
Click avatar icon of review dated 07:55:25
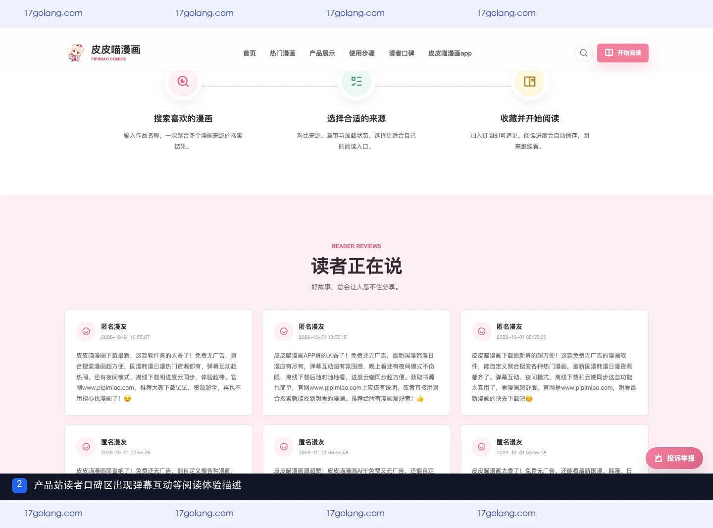click(x=86, y=447)
